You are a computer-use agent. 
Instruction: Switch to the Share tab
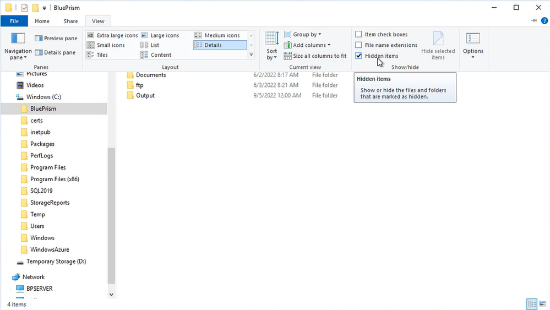(70, 21)
